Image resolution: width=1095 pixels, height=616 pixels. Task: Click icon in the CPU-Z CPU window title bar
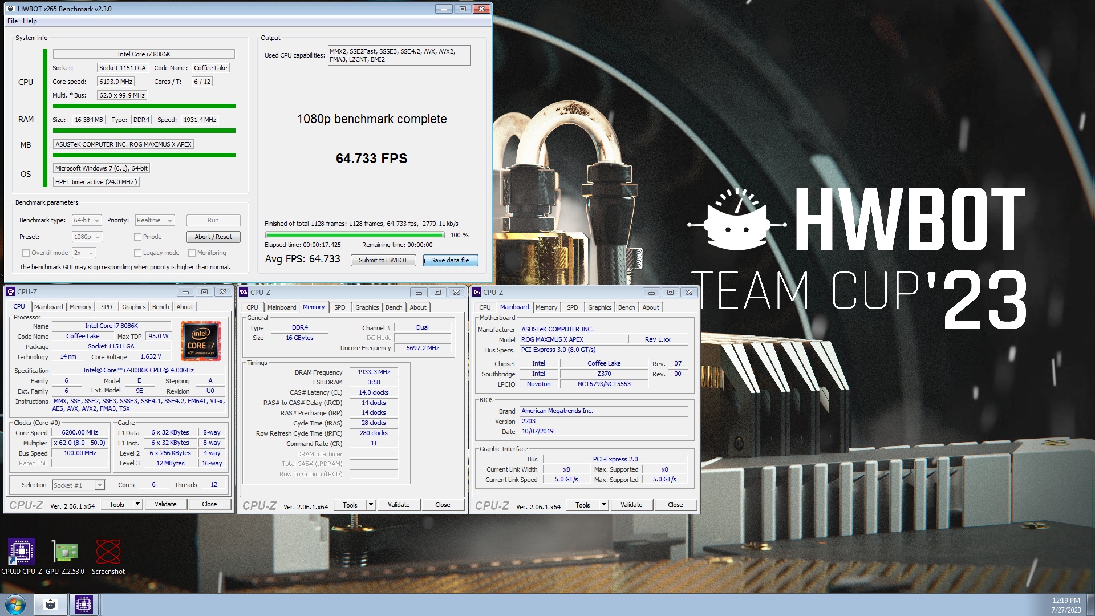[10, 291]
